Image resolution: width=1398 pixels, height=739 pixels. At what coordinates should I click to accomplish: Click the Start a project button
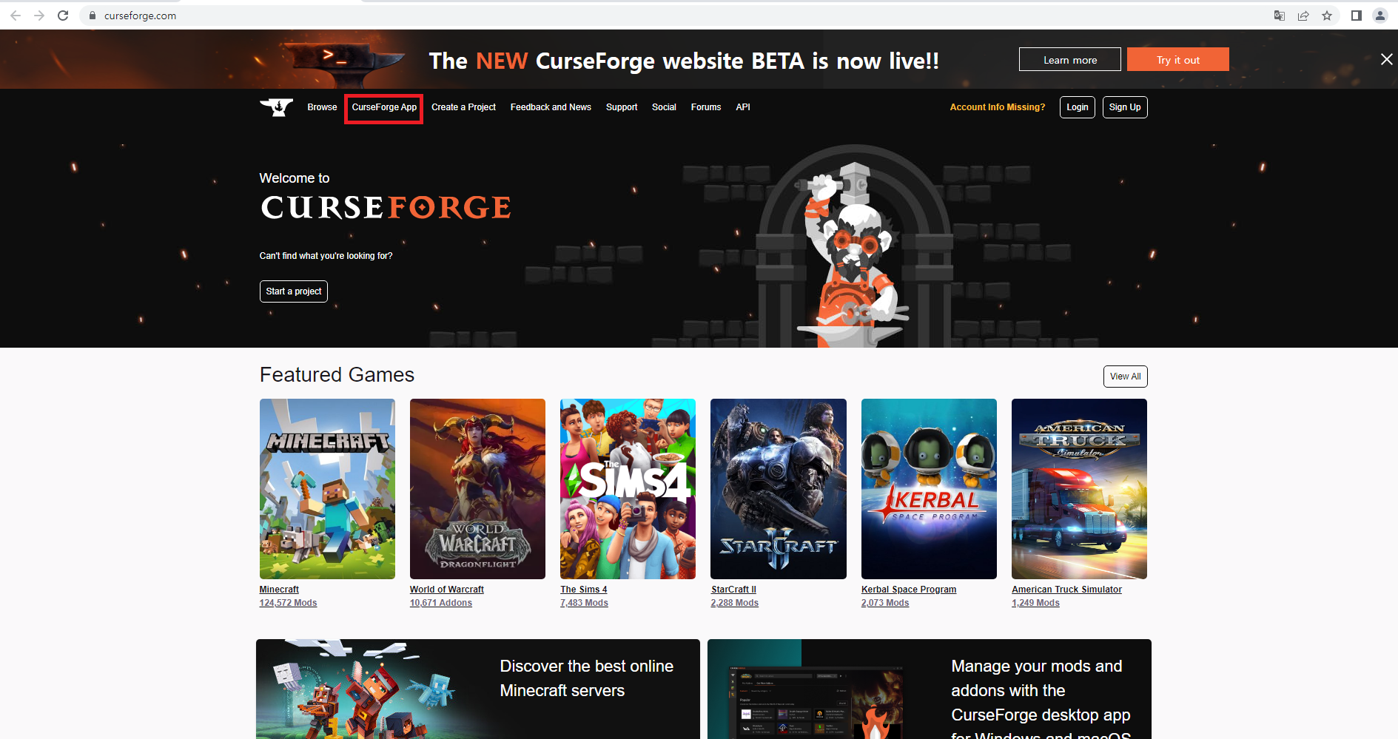click(x=294, y=291)
